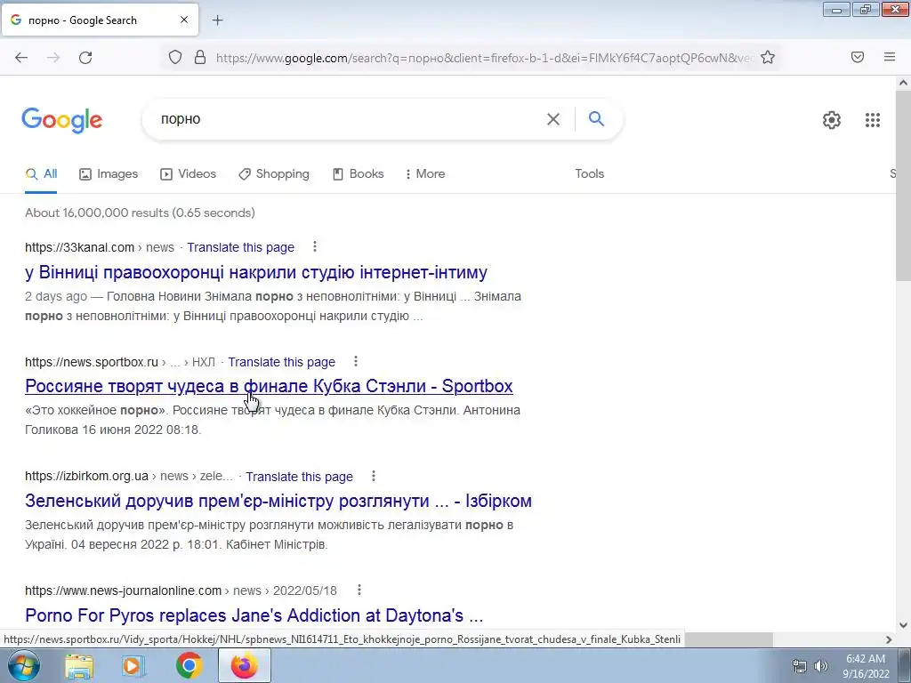This screenshot has height=683, width=911.
Task: Open a new tab with the plus button
Action: (217, 20)
